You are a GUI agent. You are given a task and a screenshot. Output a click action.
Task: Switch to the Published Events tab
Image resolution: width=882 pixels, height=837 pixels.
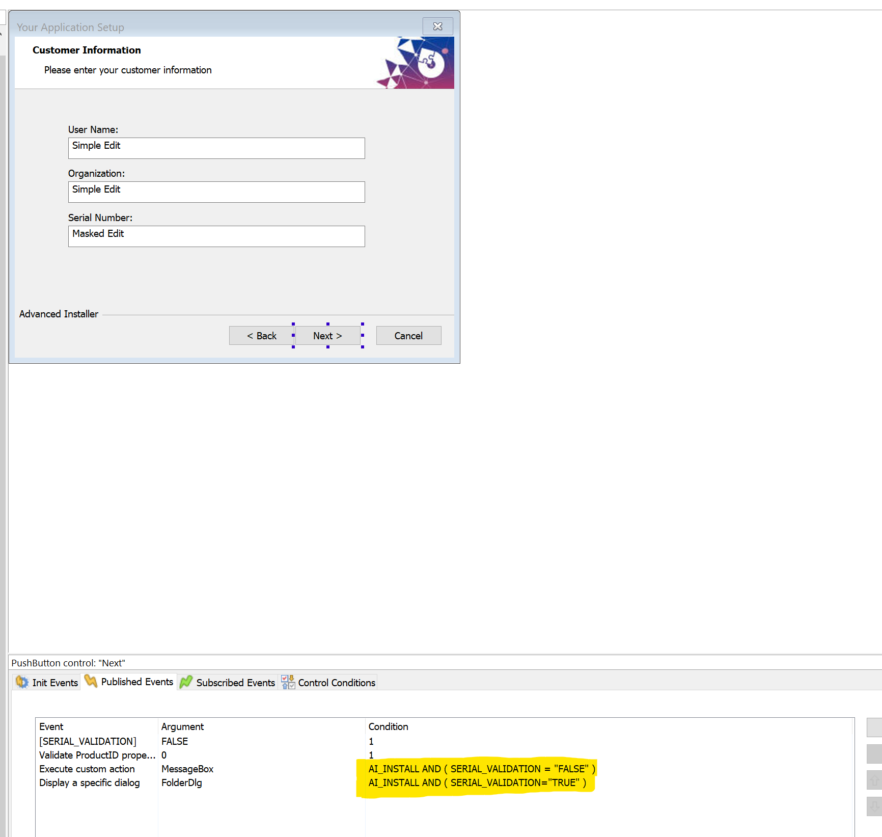click(129, 682)
